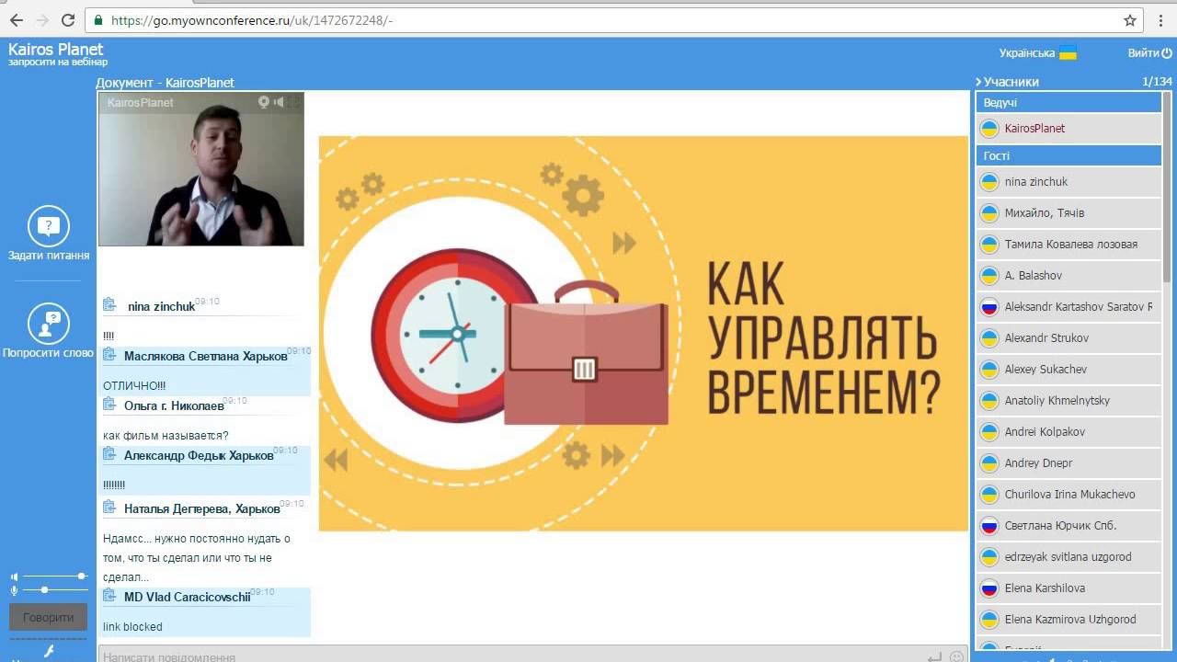Select participant 'Andrey Dnepr'
The width and height of the screenshot is (1177, 662).
(1068, 463)
